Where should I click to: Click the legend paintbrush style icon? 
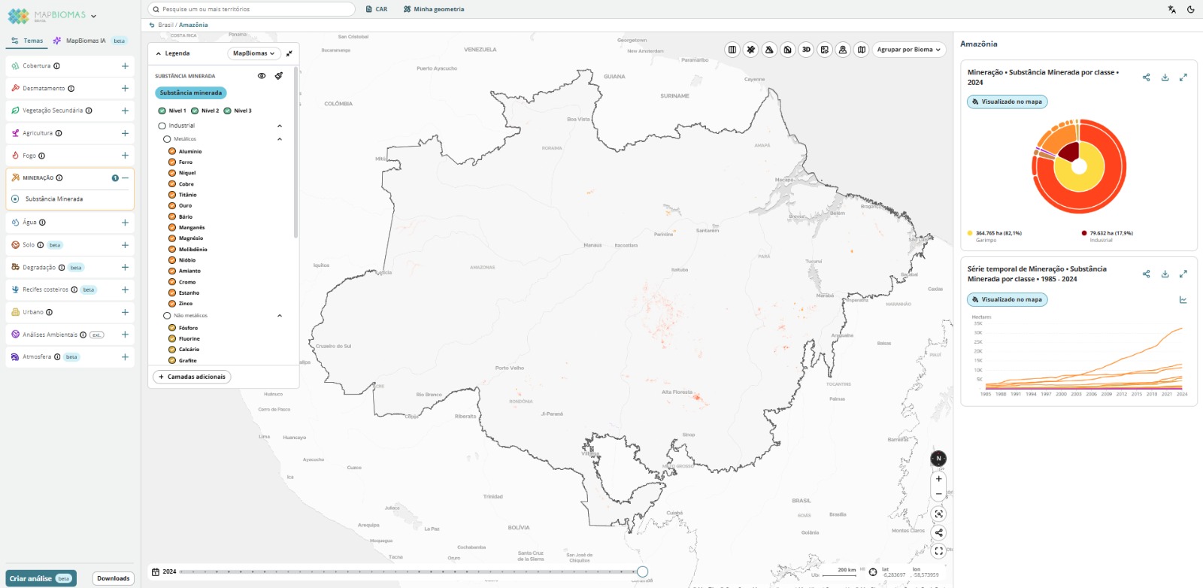279,76
